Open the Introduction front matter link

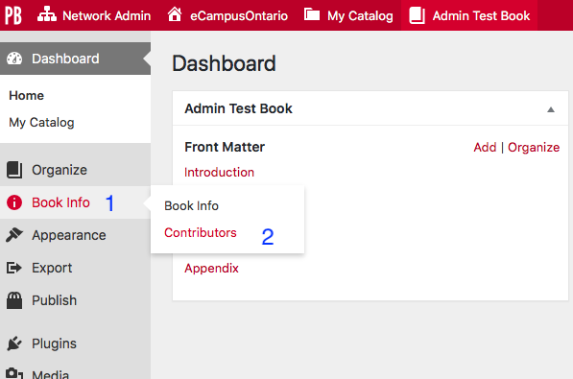point(219,172)
